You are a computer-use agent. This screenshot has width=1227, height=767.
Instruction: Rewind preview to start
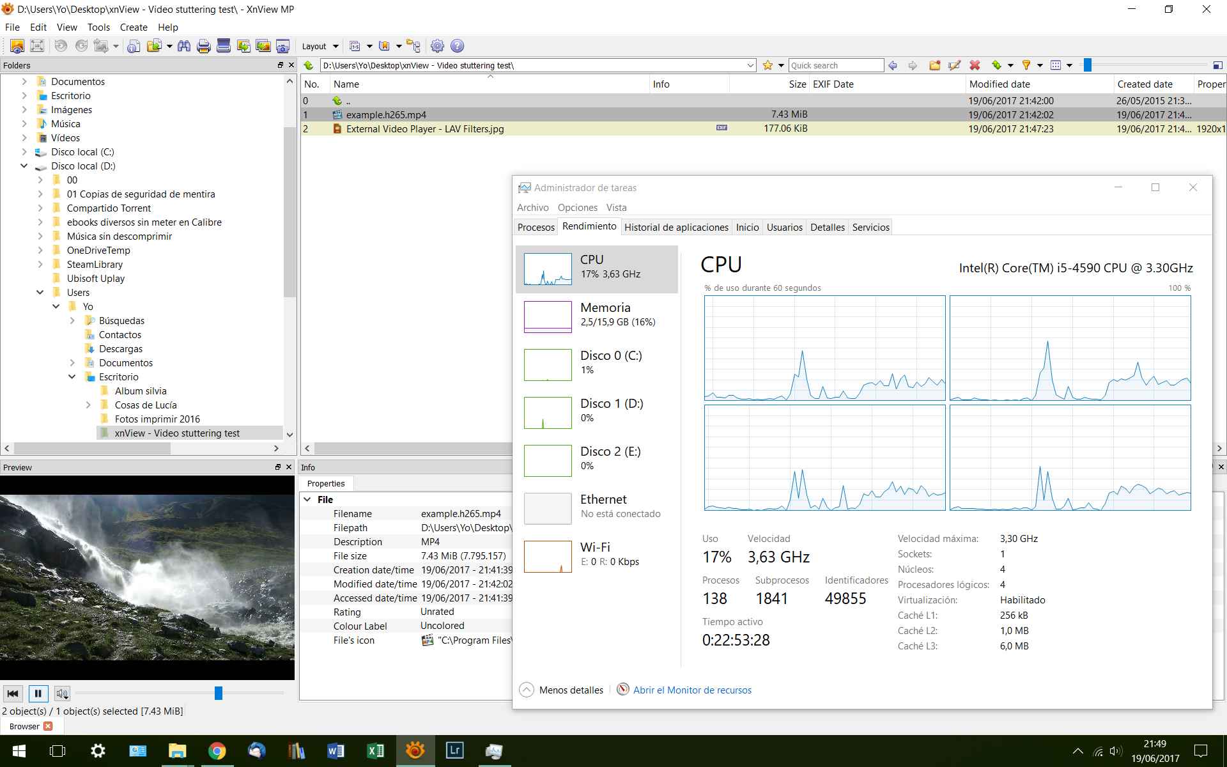(13, 693)
